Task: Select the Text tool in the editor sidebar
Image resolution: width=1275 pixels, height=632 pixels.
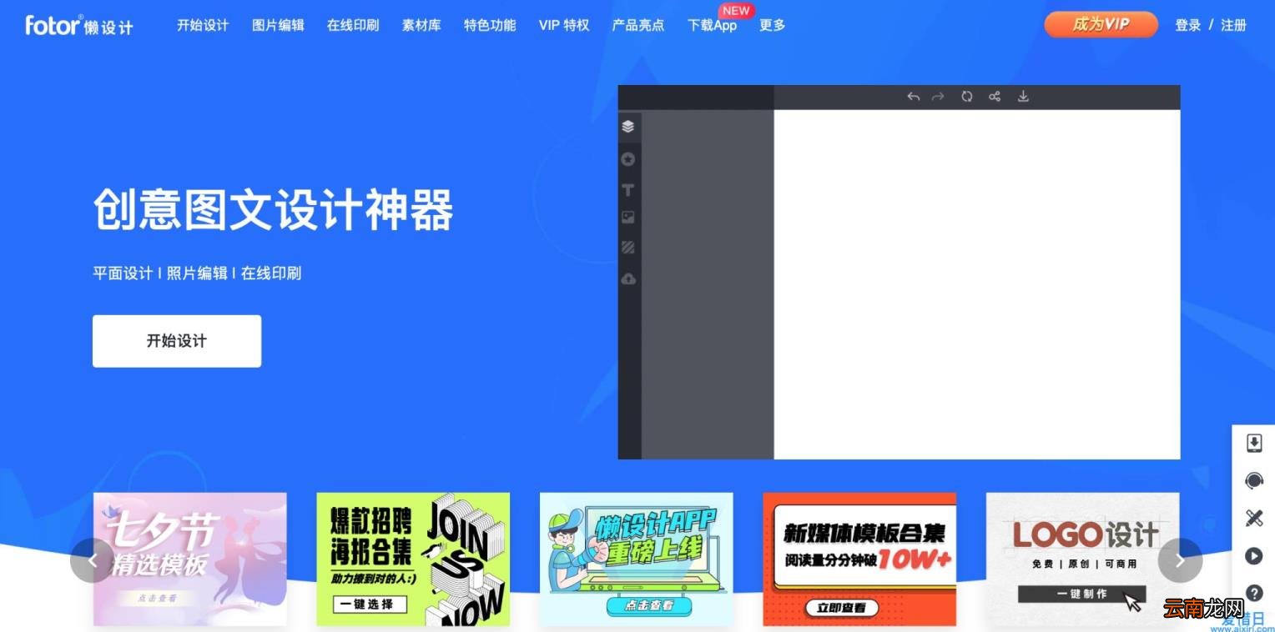Action: [628, 189]
